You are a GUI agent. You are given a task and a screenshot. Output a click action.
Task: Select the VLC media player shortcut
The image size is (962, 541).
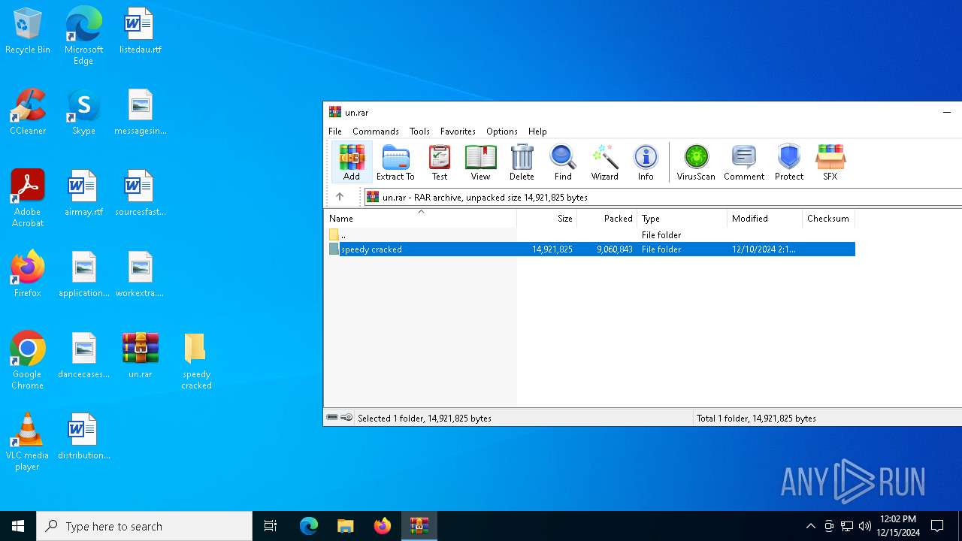(28, 442)
